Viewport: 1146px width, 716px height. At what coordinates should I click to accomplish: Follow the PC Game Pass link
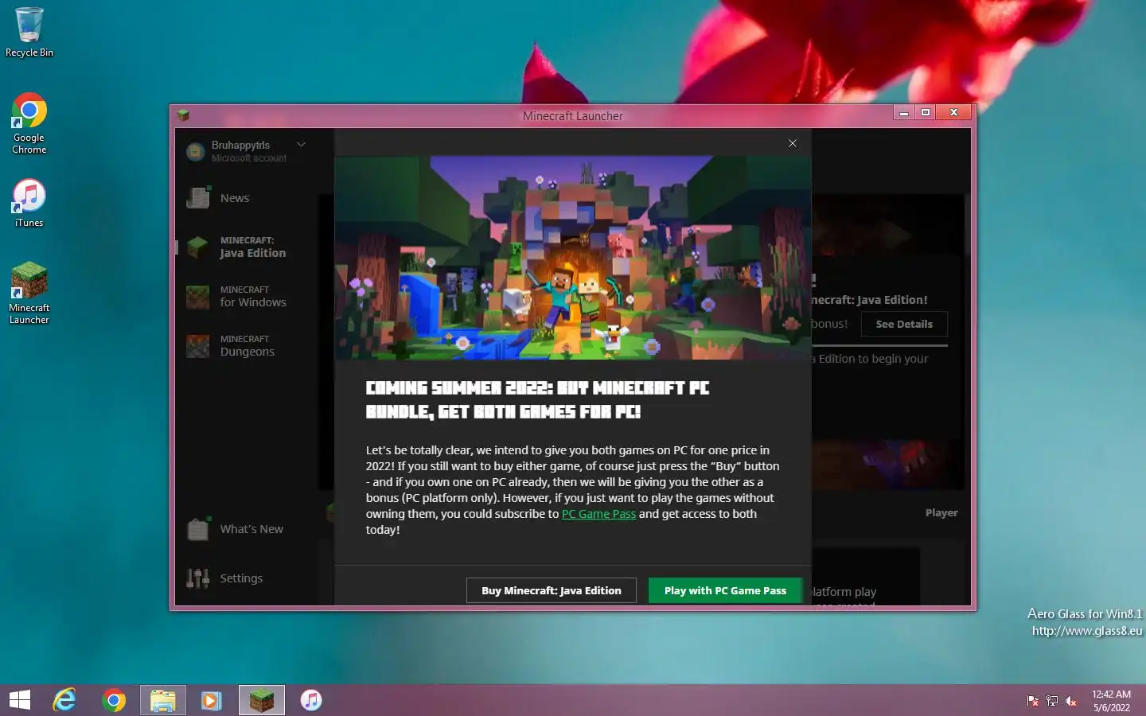tap(598, 514)
